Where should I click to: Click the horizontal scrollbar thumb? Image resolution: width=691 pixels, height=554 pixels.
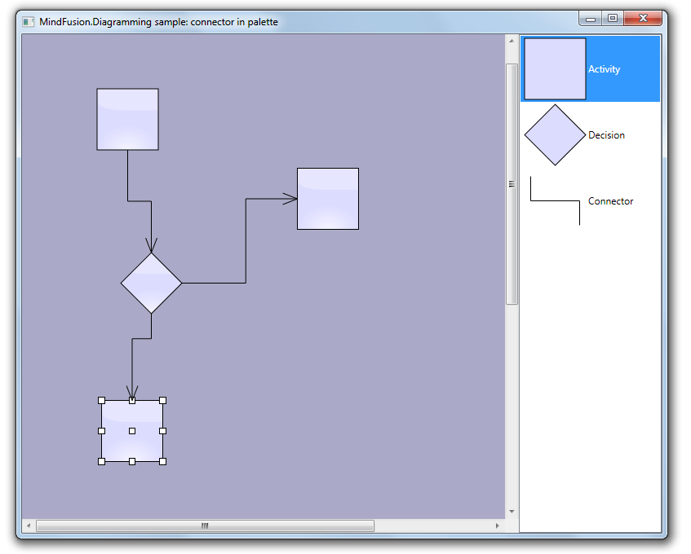click(205, 526)
